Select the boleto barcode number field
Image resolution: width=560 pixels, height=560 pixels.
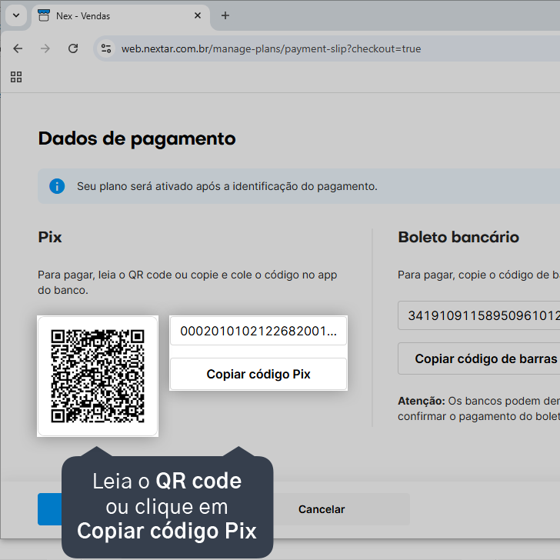click(479, 315)
